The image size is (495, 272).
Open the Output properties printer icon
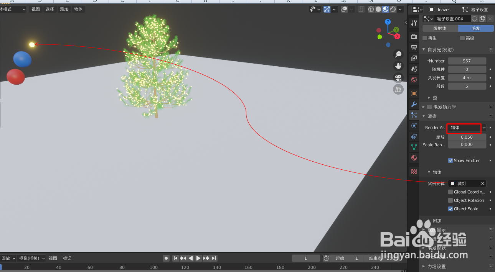[x=414, y=48]
